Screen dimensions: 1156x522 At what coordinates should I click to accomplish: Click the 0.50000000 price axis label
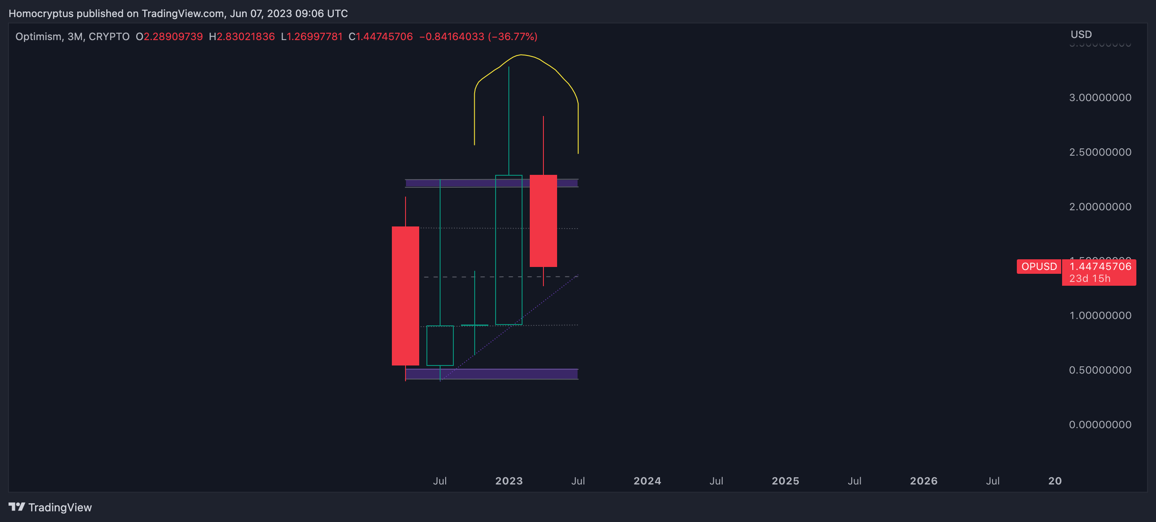1100,370
